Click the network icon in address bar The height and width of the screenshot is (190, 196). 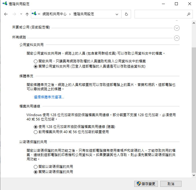click(x=34, y=14)
